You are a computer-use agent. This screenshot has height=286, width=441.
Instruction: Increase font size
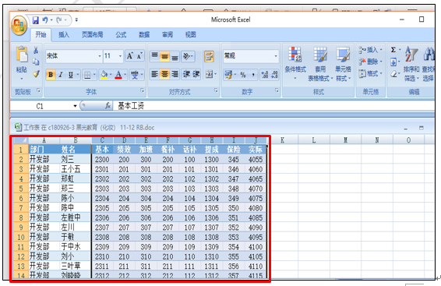point(130,56)
